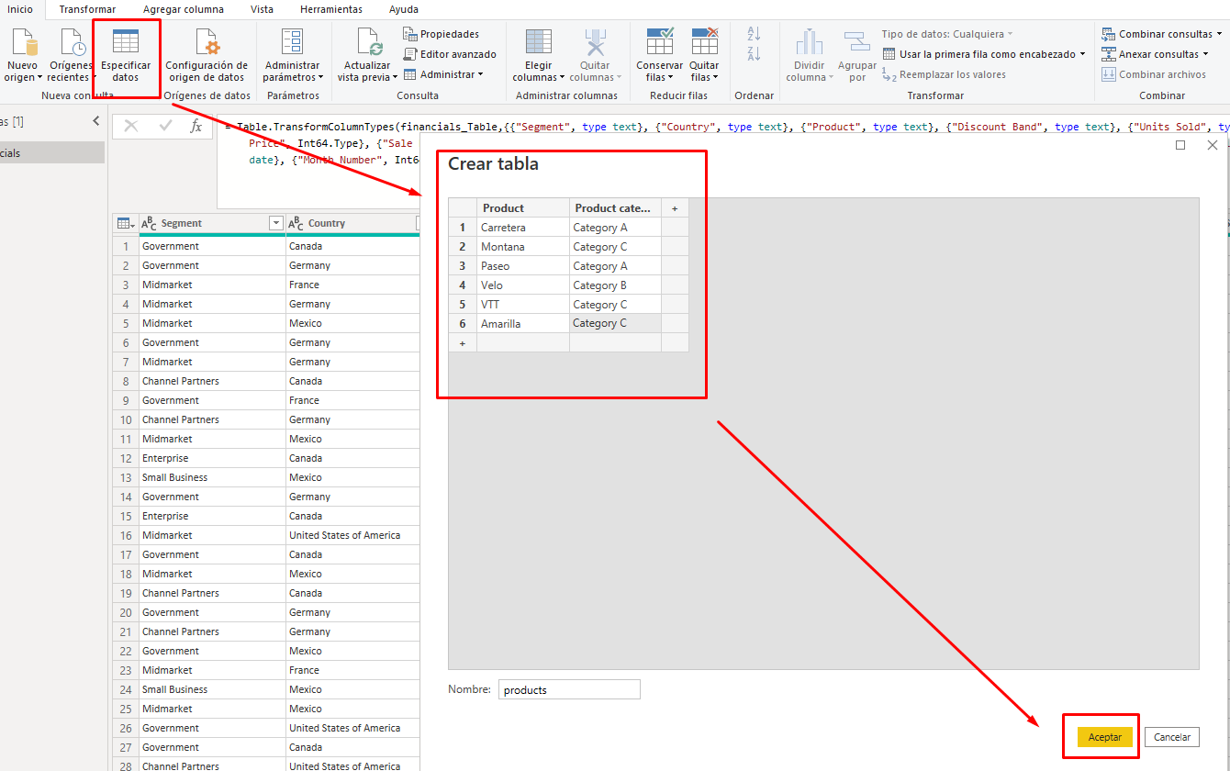
Task: Click Combinar consultas in ribbon
Action: (1164, 34)
